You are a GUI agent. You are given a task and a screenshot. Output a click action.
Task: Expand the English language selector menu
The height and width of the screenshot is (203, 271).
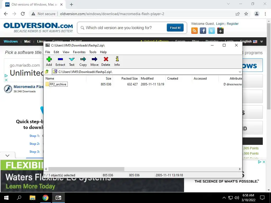point(261,41)
